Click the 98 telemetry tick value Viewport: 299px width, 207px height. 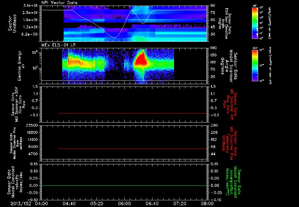point(213,147)
